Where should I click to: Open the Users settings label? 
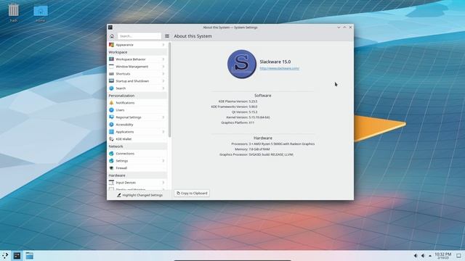tap(120, 110)
